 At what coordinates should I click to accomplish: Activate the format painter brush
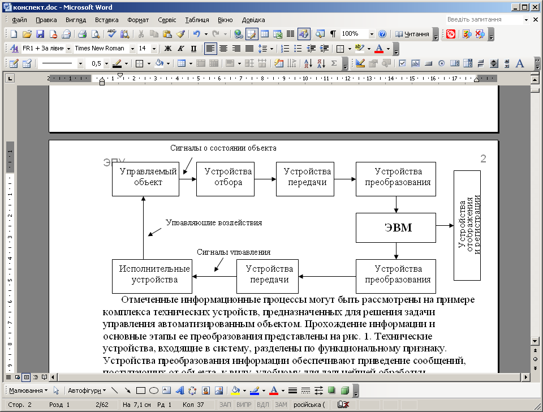180,34
